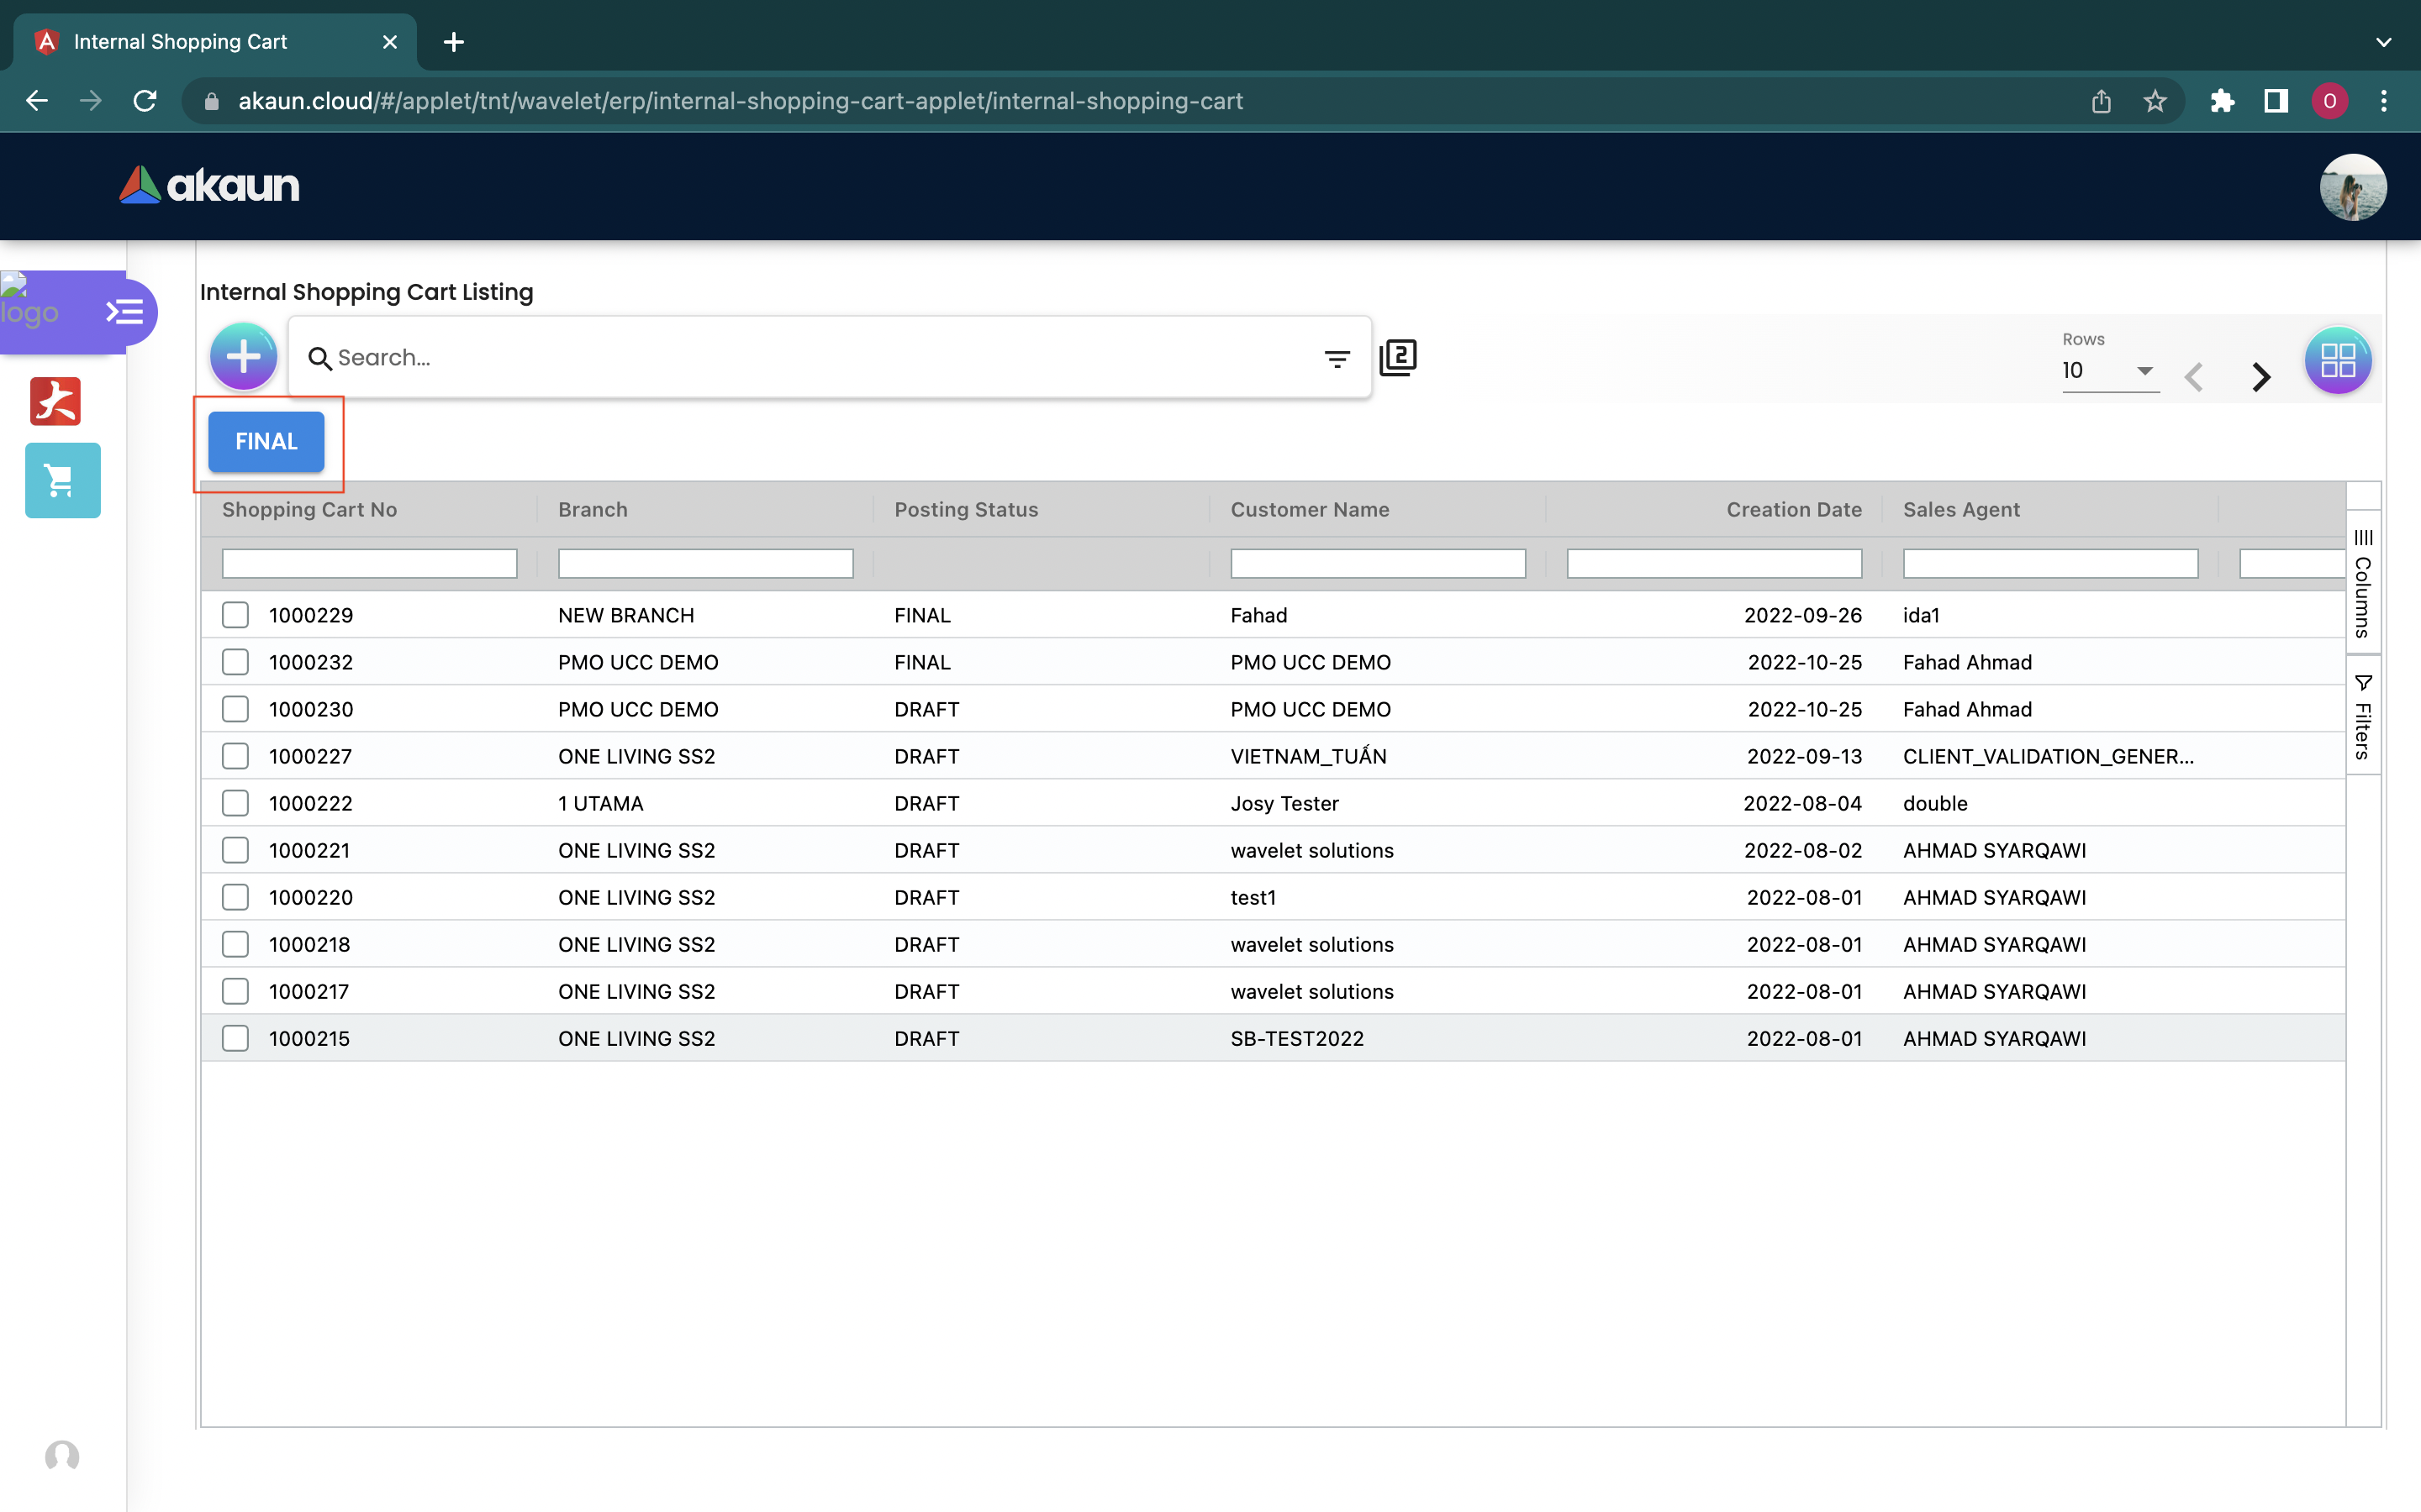Viewport: 2421px width, 1512px height.
Task: Toggle the sidebar menu collapse icon
Action: pyautogui.click(x=125, y=312)
